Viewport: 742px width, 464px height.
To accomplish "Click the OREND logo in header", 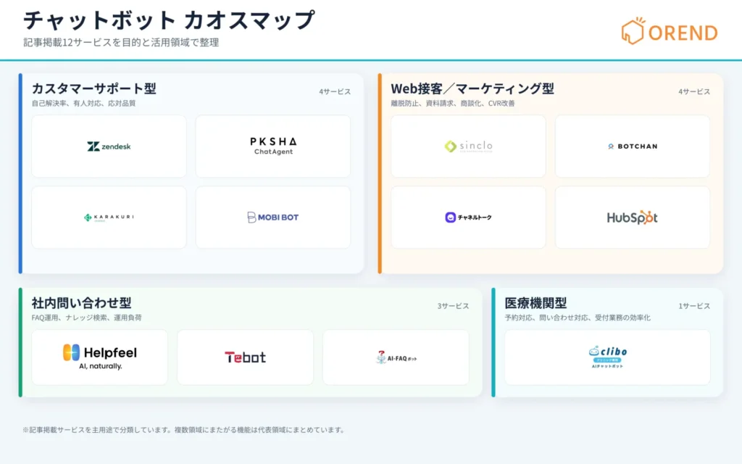I will (x=669, y=31).
